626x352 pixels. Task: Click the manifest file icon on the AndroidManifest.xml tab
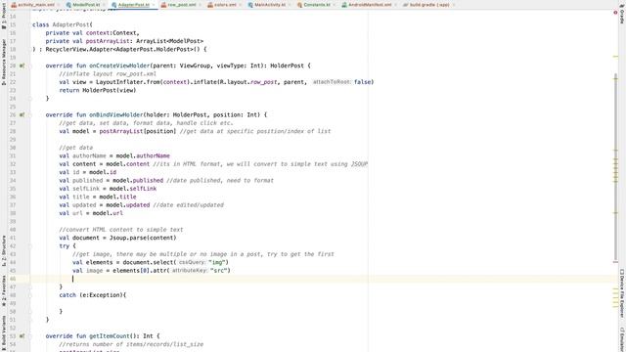(344, 5)
